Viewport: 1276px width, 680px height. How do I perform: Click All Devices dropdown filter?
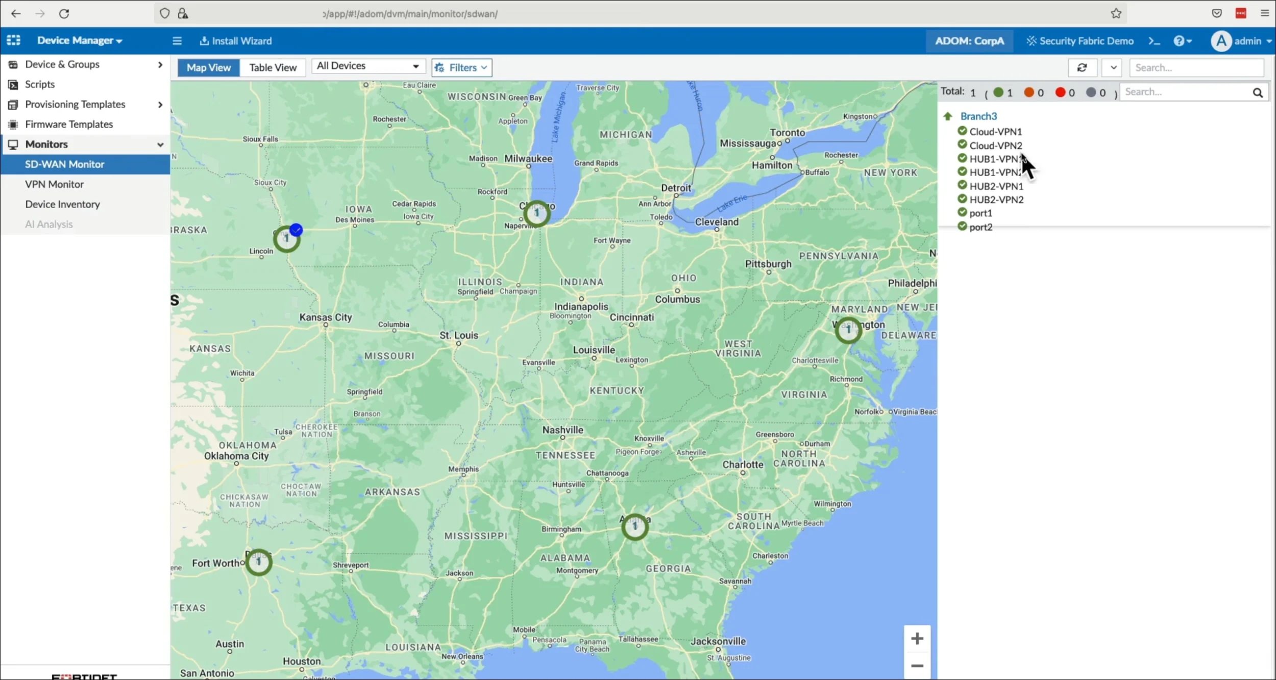tap(367, 65)
